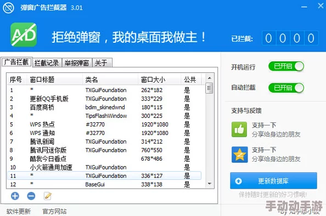Screen dimensions: 326x216
Task: Click the add rule plus icon
Action: [x=15, y=196]
